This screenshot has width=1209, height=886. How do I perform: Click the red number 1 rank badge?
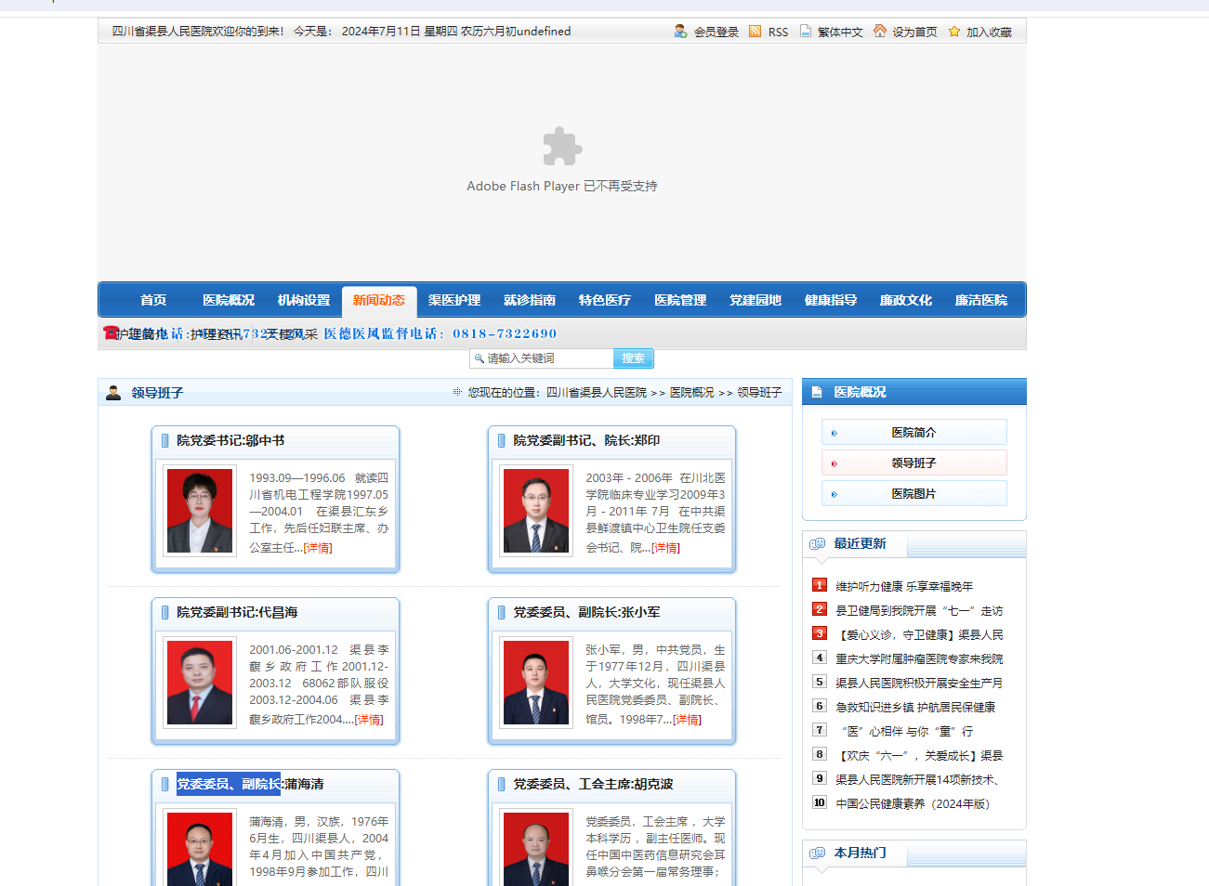point(820,585)
